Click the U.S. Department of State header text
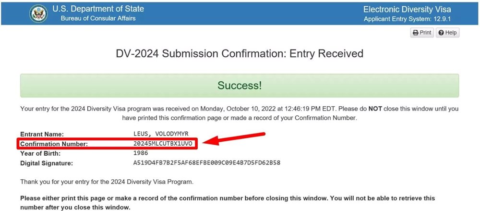This screenshot has height=211, width=480. tap(98, 9)
